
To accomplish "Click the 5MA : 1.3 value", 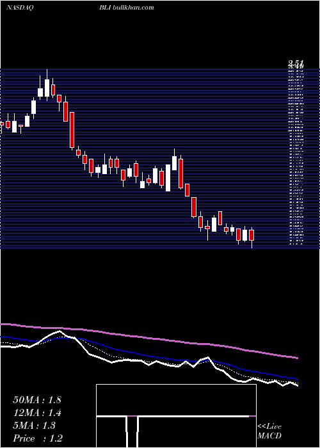I will pyautogui.click(x=35, y=426).
